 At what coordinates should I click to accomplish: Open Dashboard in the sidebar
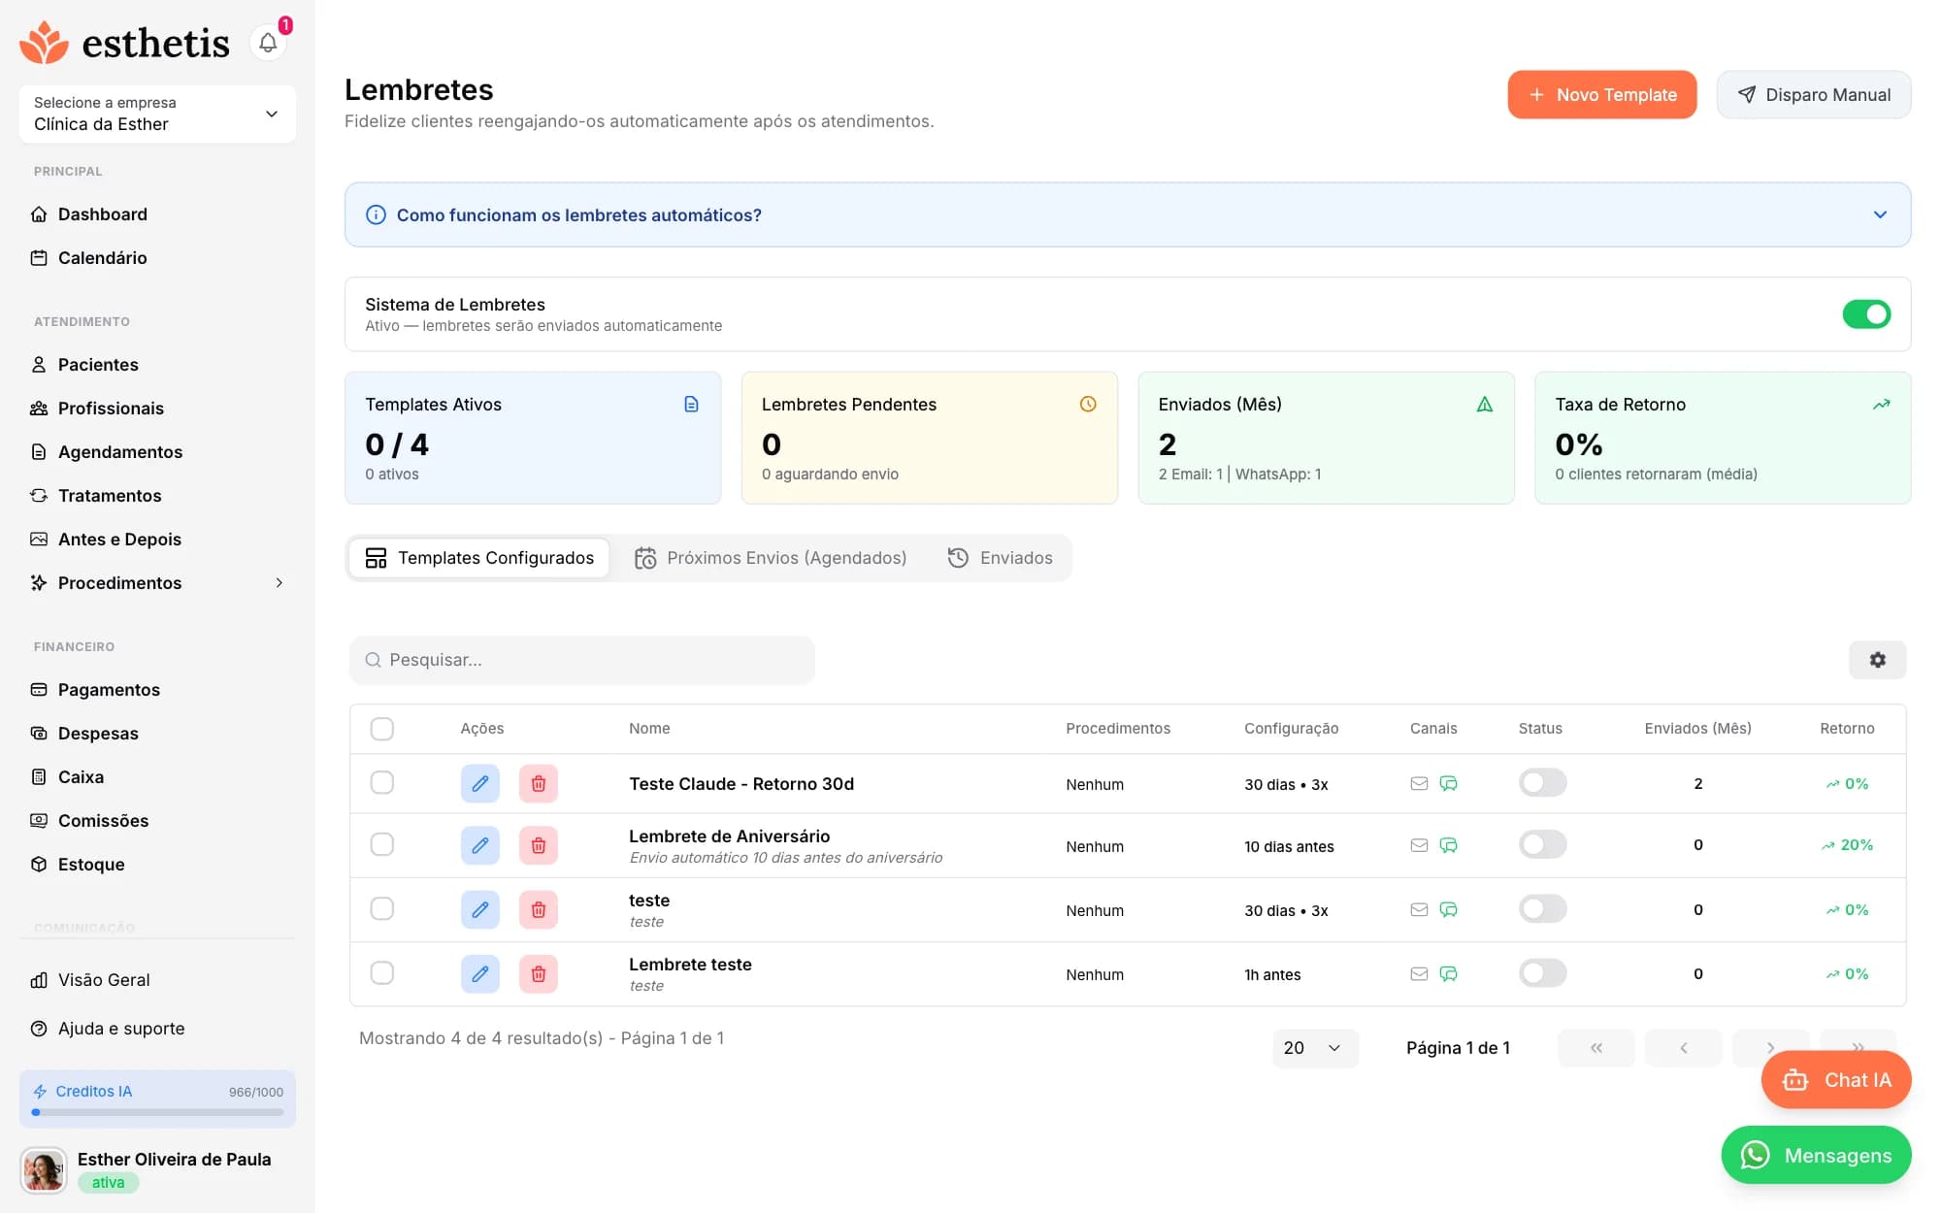click(102, 214)
